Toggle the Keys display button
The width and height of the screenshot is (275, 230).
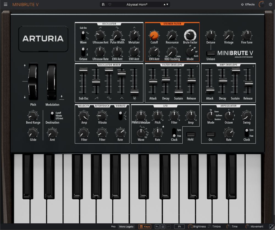pyautogui.click(x=145, y=227)
